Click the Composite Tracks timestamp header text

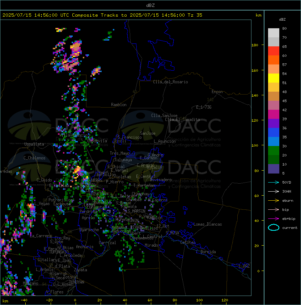pos(102,15)
